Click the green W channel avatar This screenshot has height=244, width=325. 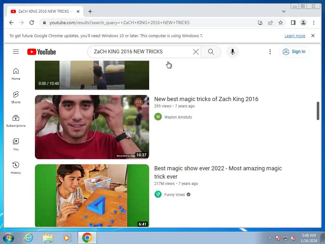click(x=158, y=117)
